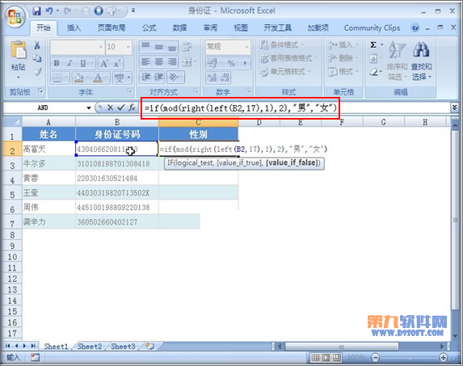Open cell borders button
Screen dimensions: 463x366
click(57, 78)
